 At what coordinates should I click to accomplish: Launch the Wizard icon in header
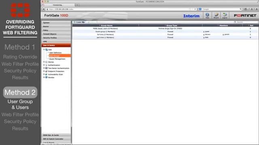click(x=216, y=16)
